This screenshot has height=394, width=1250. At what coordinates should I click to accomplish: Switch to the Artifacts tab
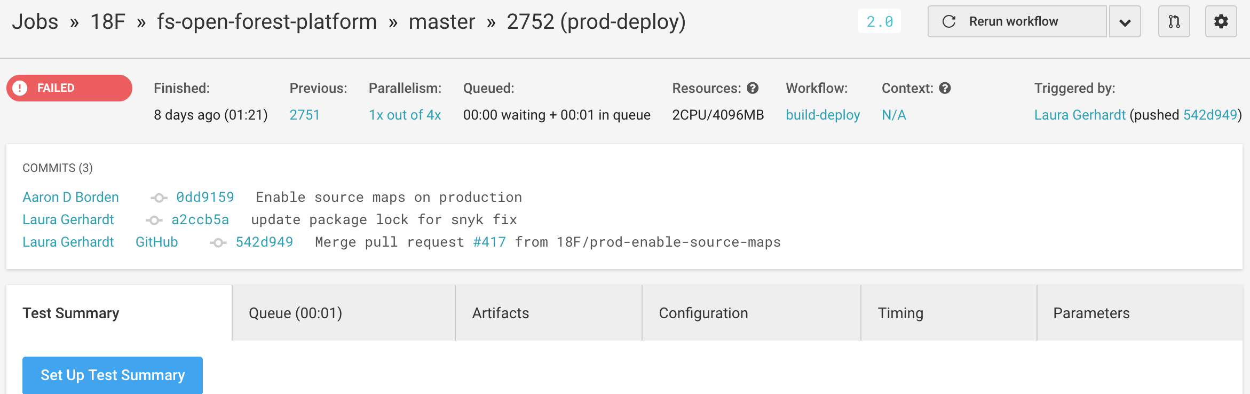tap(549, 313)
